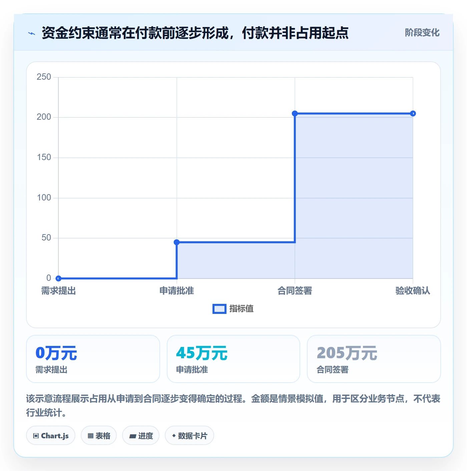Viewport: 467px width, 471px height.
Task: Click the 205万元 合同签署 data card
Action: pos(374,359)
